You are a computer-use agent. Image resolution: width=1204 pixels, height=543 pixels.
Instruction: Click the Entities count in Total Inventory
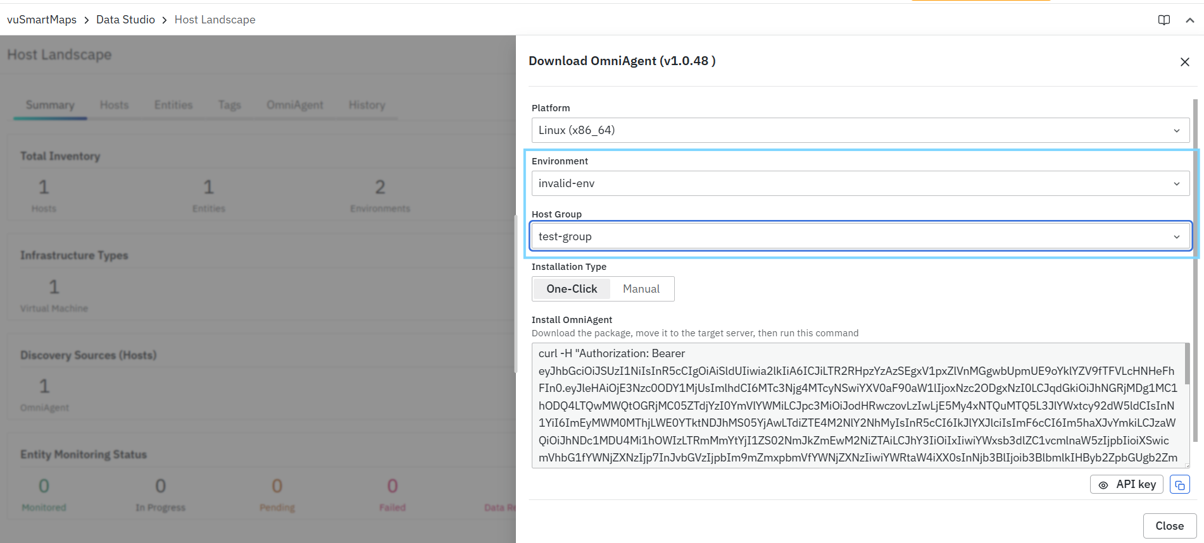(x=209, y=187)
